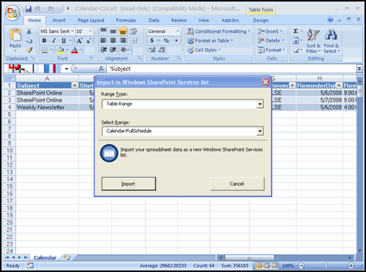Apply Comma Style format
Image resolution: width=366 pixels, height=272 pixels.
click(176, 40)
